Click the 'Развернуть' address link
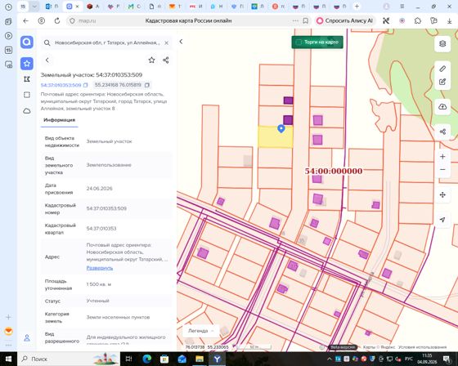Viewport: 458px width, 366px height. tap(100, 268)
